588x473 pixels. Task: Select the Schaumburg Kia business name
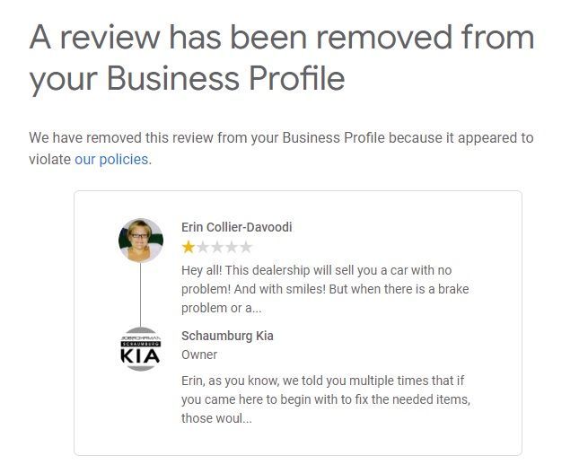(x=227, y=336)
